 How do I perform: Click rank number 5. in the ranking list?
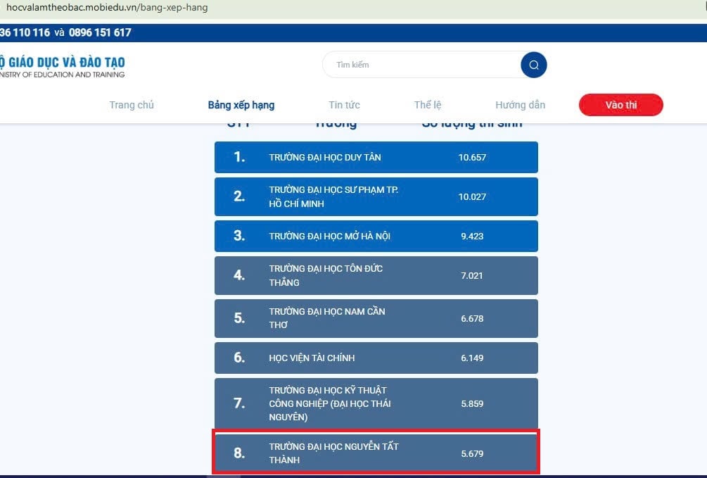239,317
